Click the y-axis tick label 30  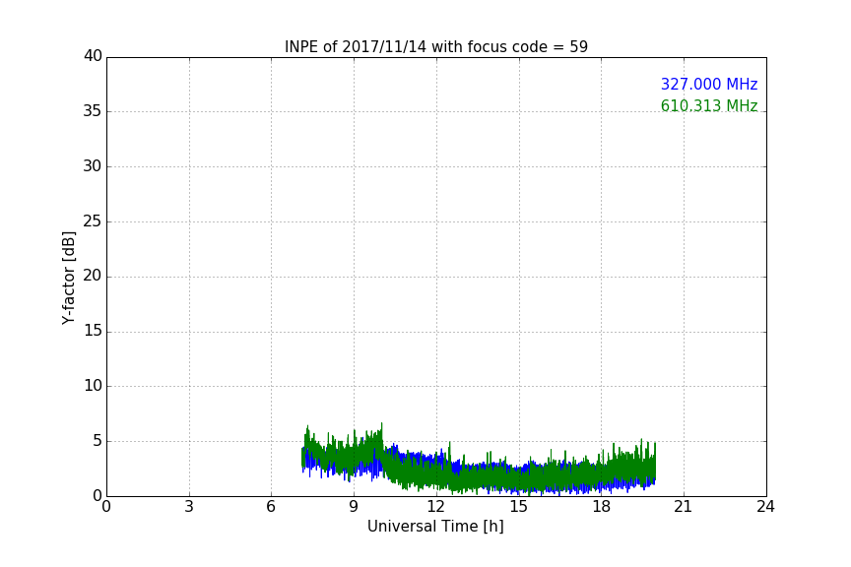tap(93, 166)
